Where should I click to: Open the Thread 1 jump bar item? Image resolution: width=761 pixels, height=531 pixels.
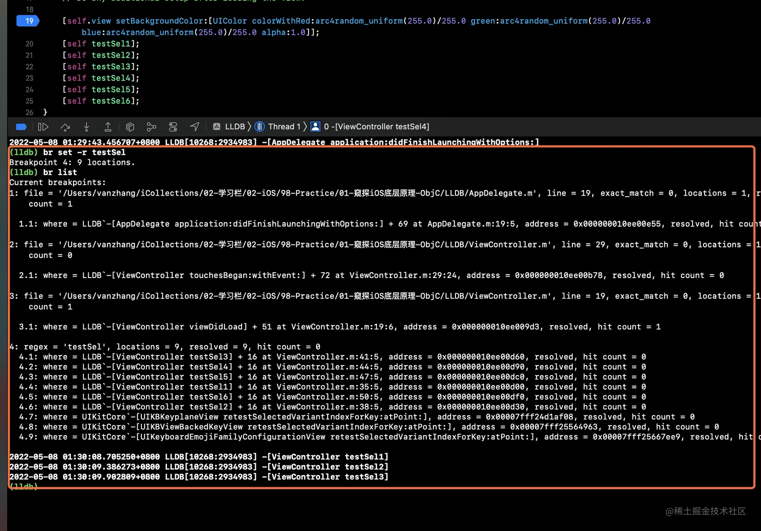(277, 127)
